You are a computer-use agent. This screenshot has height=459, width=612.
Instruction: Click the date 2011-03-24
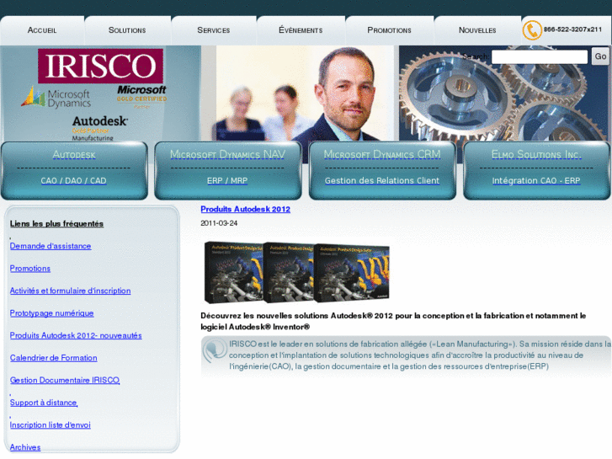219,223
